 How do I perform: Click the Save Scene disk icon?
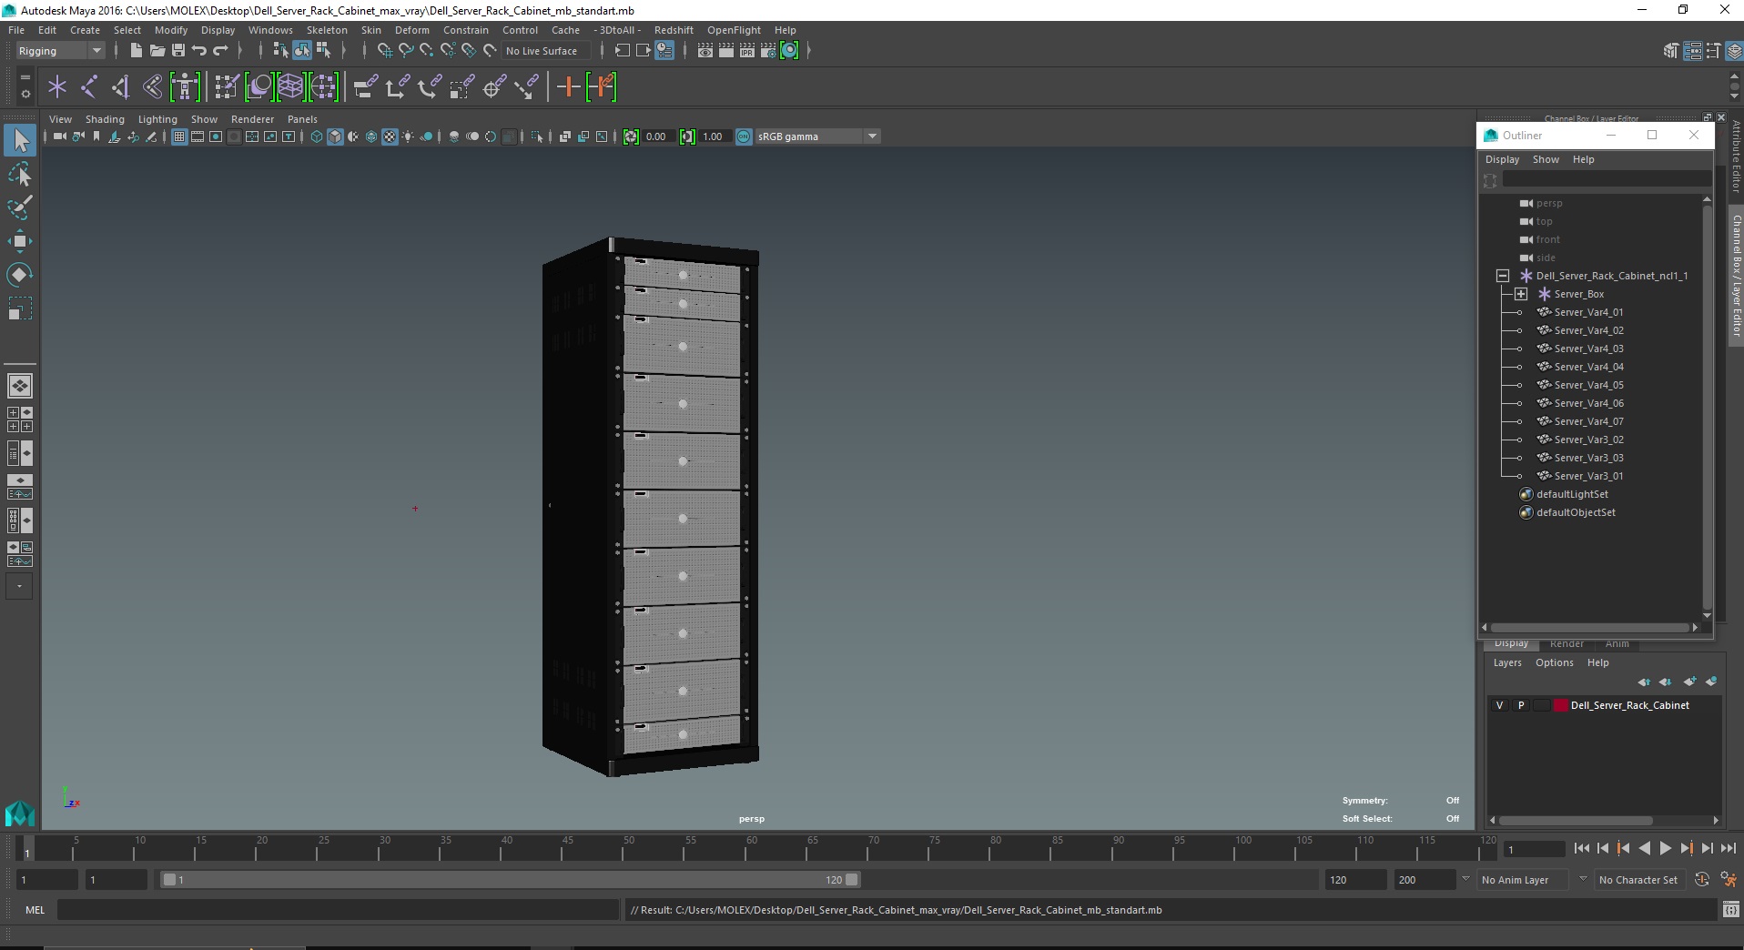click(x=178, y=51)
